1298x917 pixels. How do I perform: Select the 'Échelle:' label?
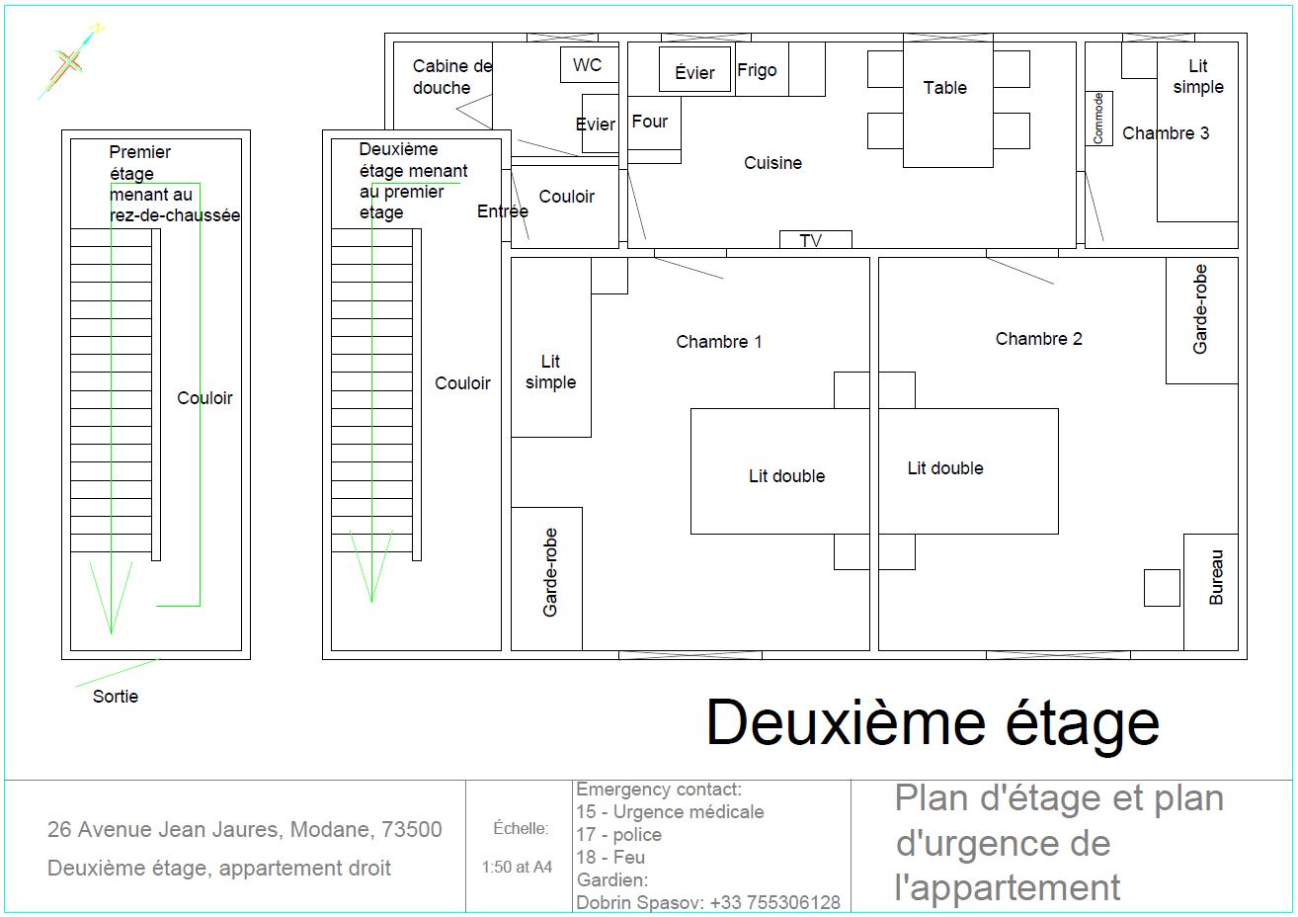coord(521,829)
